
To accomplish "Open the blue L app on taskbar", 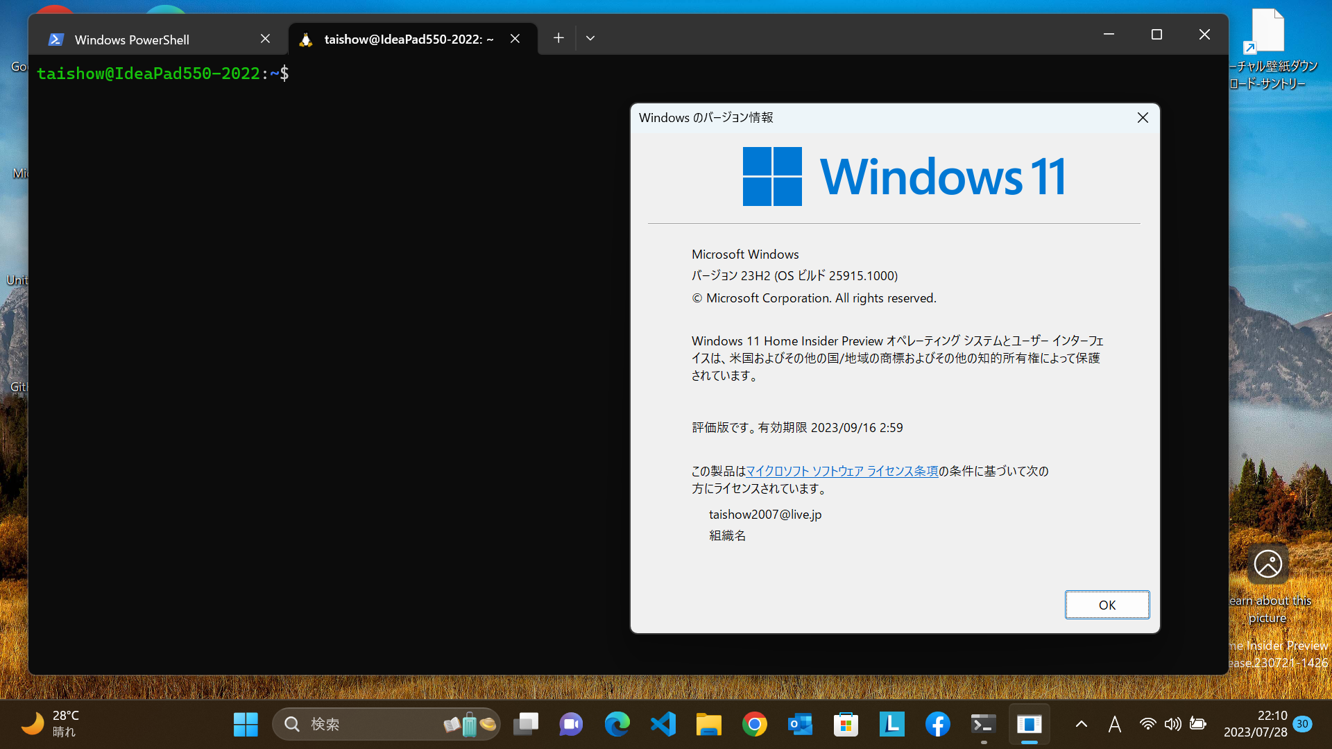I will [x=891, y=724].
